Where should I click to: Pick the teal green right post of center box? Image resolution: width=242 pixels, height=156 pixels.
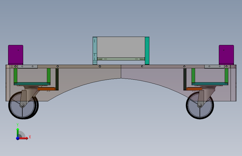click(x=147, y=51)
